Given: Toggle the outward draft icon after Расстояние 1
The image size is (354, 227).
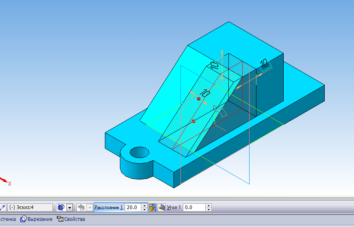Looking at the screenshot, I should point(153,207).
